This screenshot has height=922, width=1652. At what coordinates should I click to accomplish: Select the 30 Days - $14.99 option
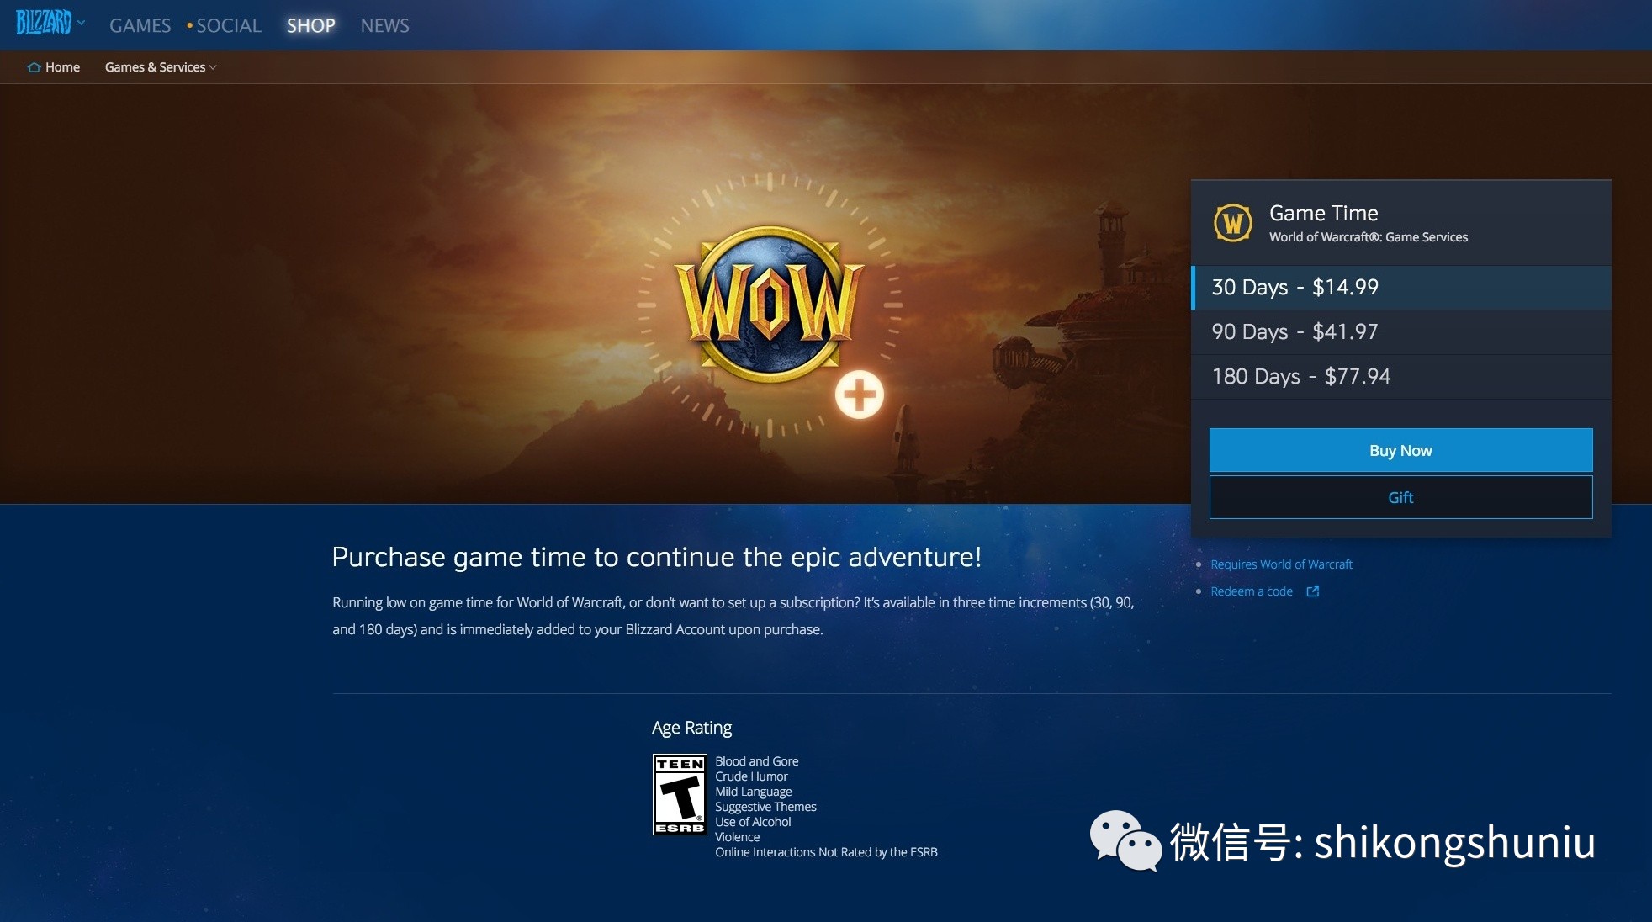[1401, 288]
